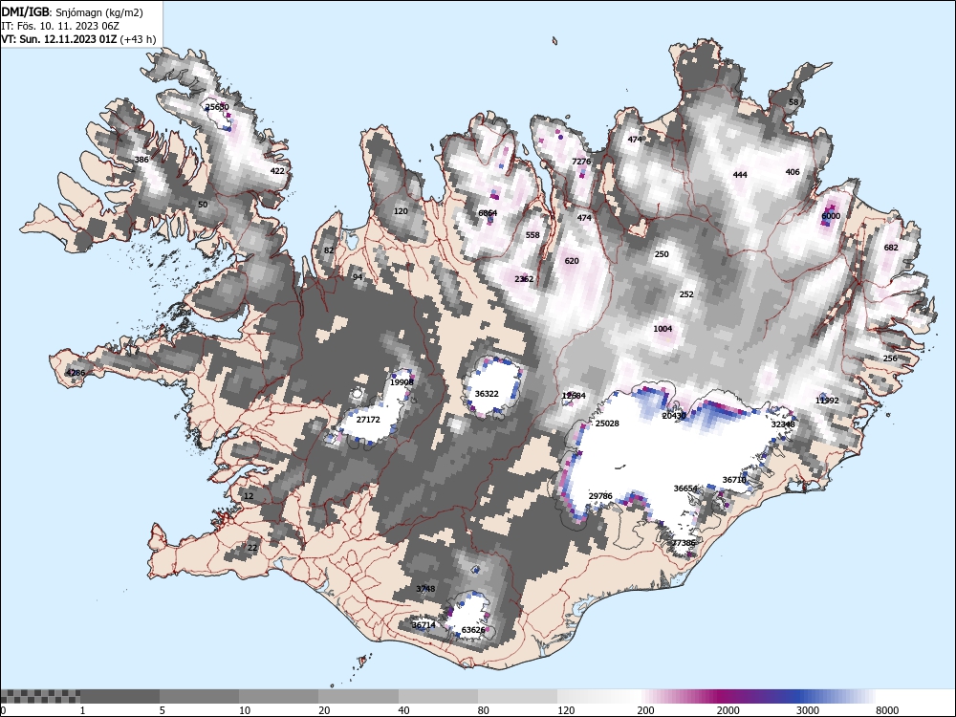Click the glacier value '36710'
Screen dimensions: 956x717
point(734,480)
